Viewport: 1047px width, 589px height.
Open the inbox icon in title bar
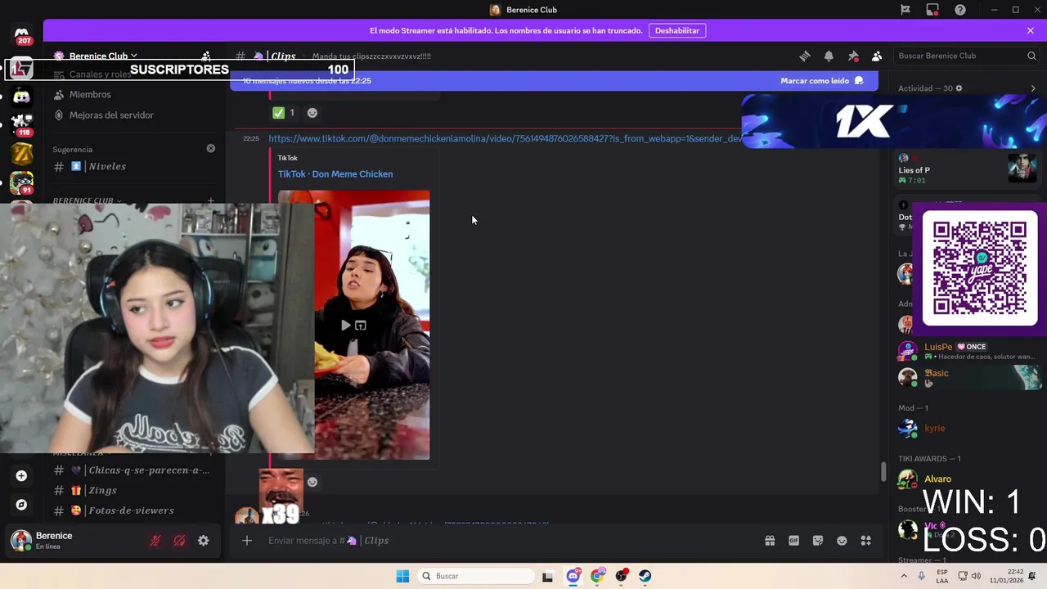[x=932, y=10]
